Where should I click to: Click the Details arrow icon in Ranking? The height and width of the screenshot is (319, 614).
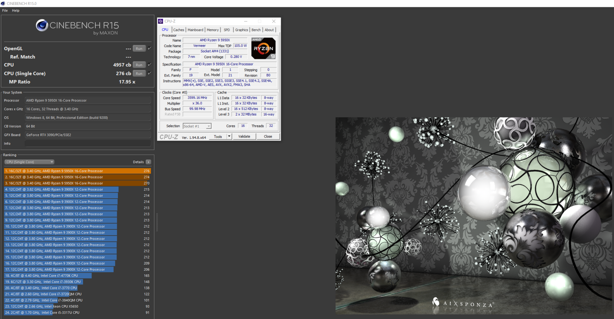coord(149,162)
